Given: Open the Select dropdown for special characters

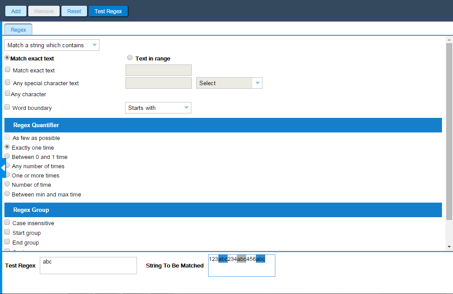Looking at the screenshot, I should [229, 83].
